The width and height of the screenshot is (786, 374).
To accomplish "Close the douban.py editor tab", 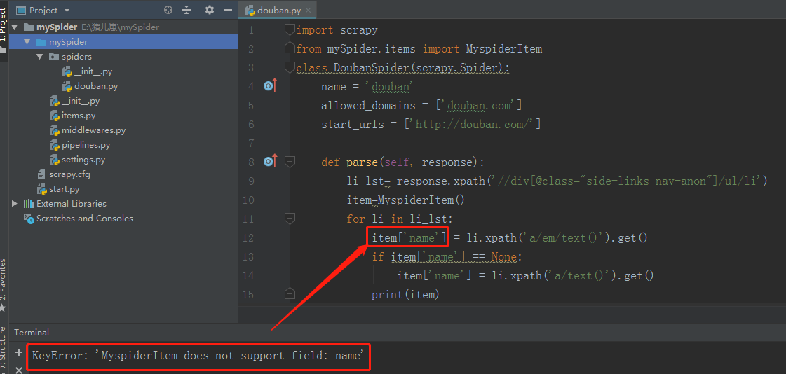I will (308, 11).
